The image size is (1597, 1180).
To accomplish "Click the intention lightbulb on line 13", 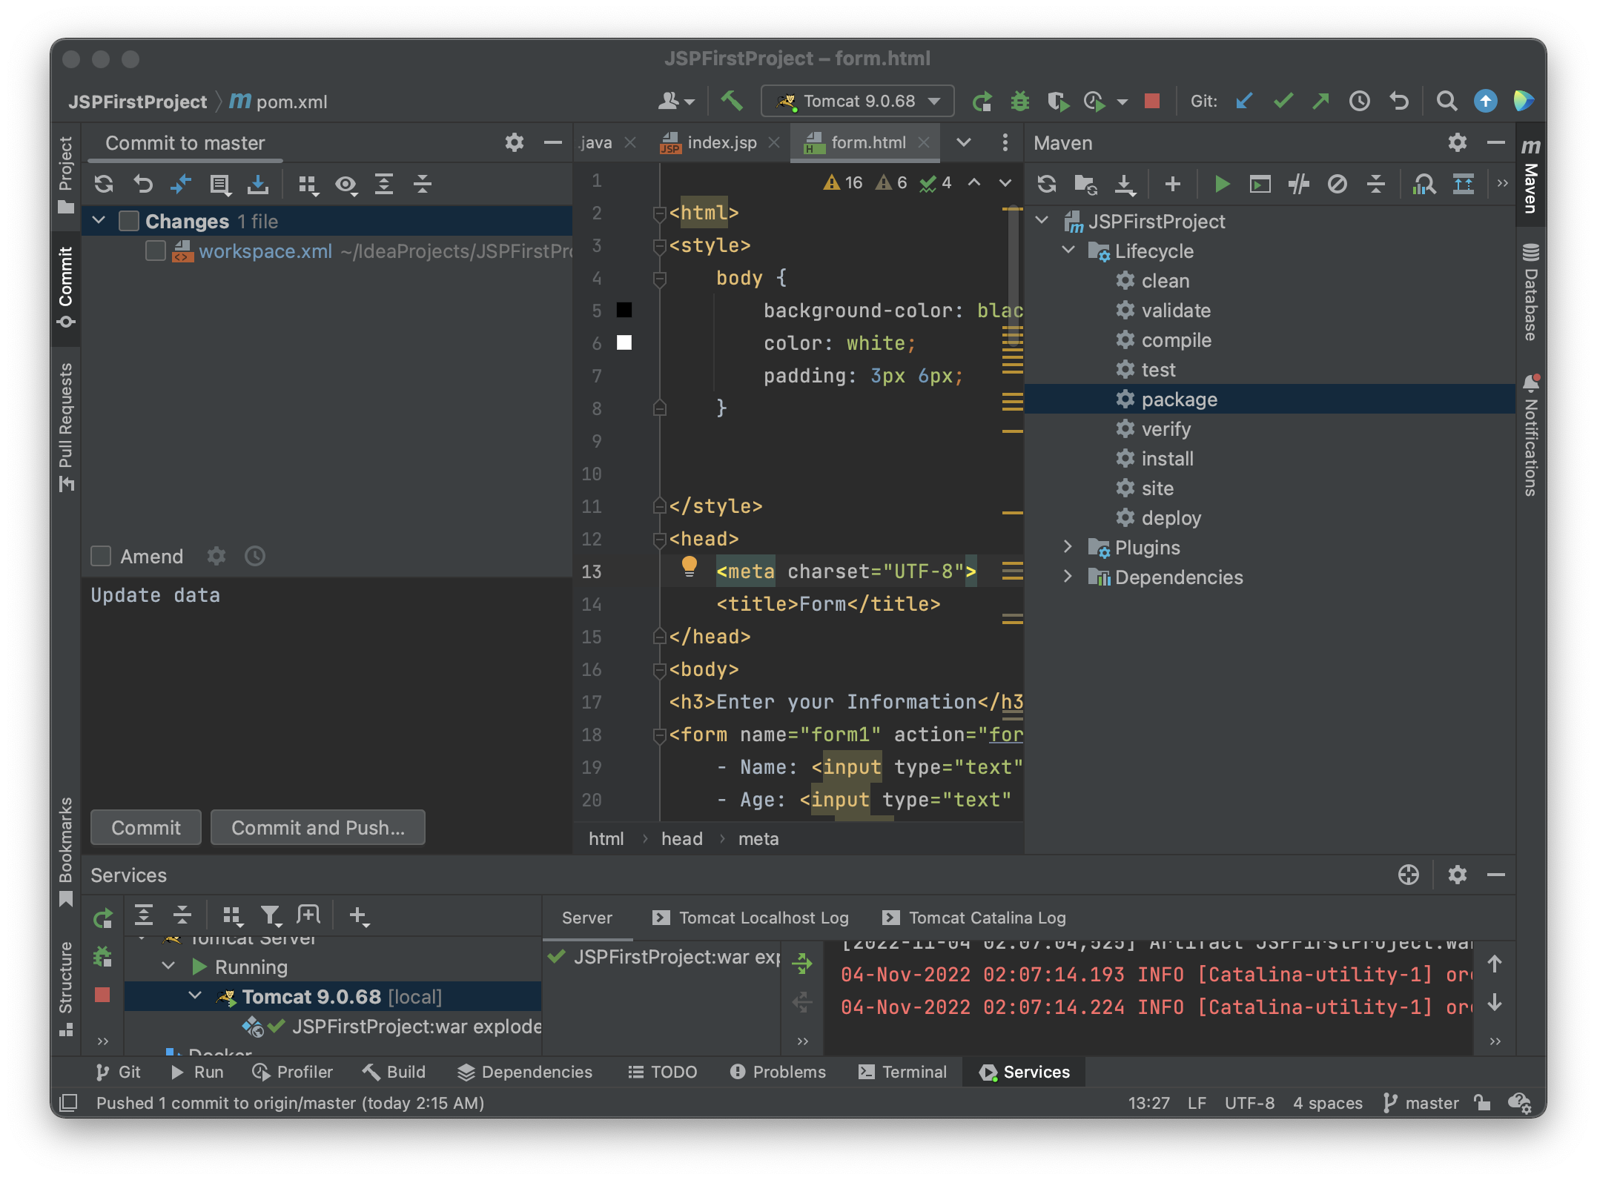I will click(689, 566).
